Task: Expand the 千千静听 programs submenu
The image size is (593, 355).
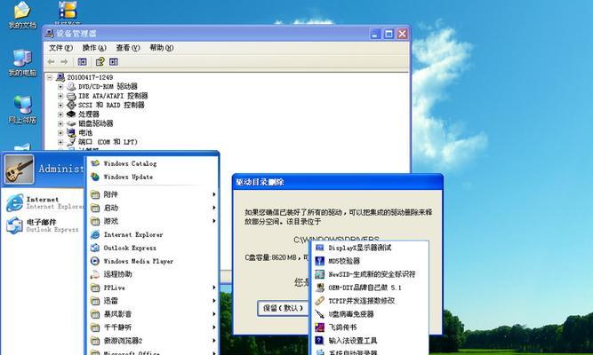Action: point(153,327)
